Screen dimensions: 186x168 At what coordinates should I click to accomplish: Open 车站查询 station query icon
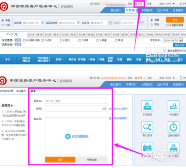(147, 106)
